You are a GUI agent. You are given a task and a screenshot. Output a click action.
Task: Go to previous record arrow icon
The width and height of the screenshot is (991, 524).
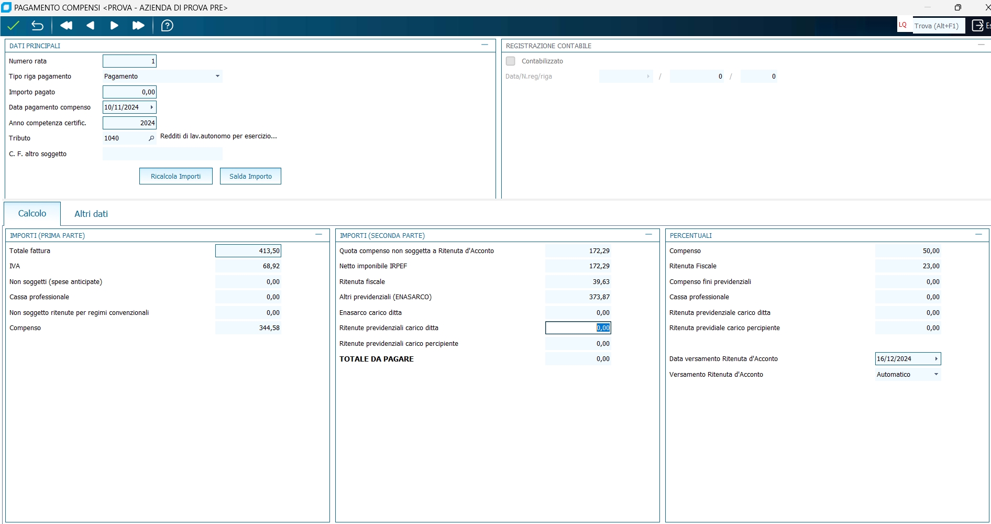pyautogui.click(x=90, y=26)
